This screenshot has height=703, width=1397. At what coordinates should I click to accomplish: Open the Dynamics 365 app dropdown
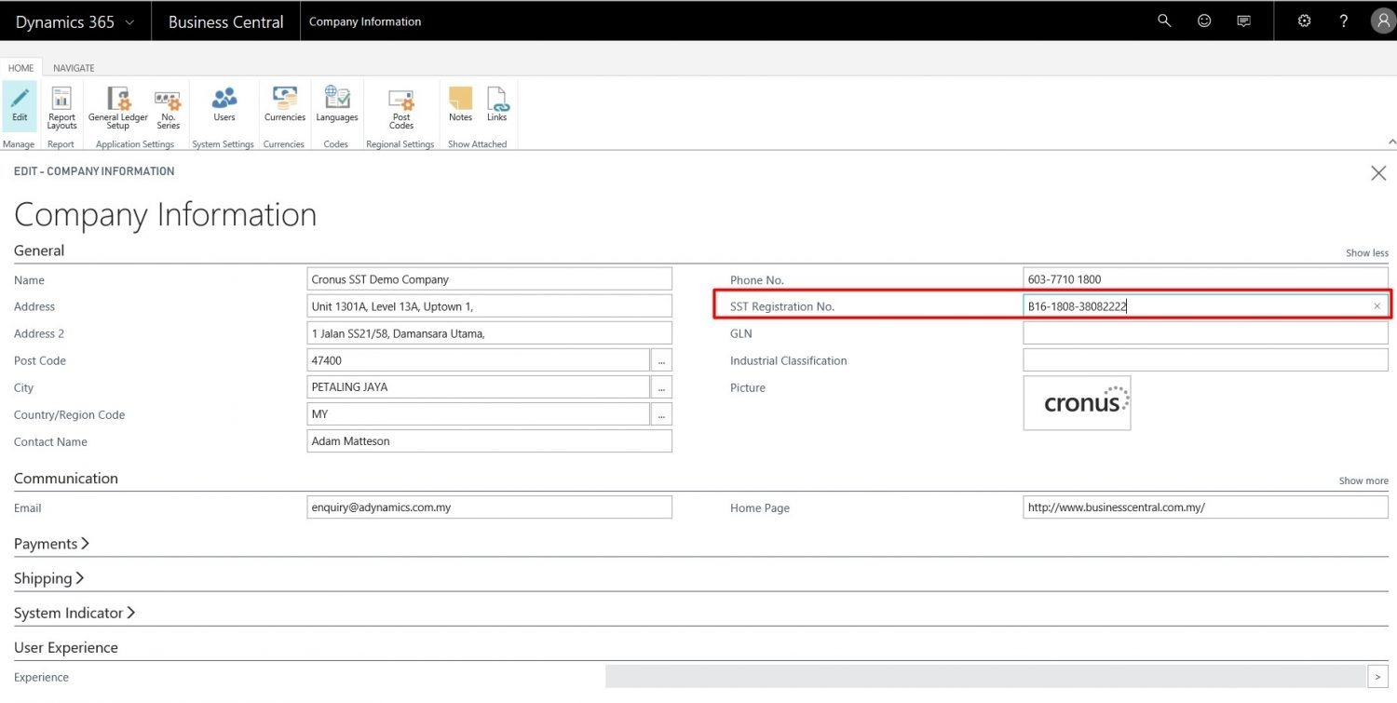(x=75, y=21)
